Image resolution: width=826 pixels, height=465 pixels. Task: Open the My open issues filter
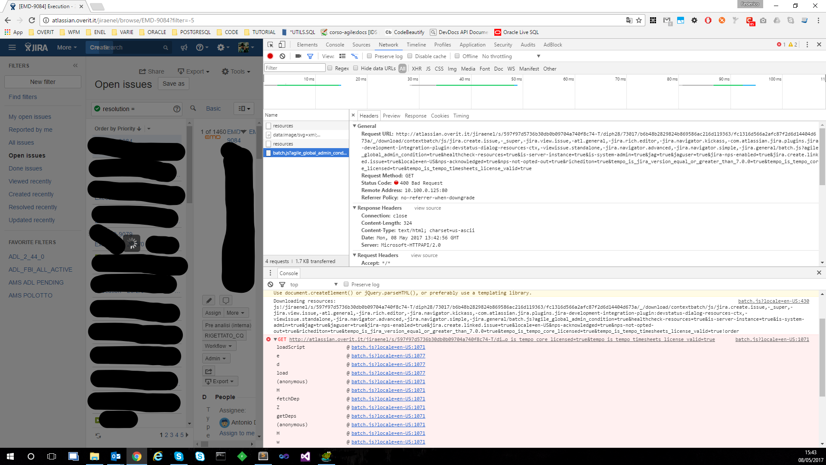click(30, 117)
